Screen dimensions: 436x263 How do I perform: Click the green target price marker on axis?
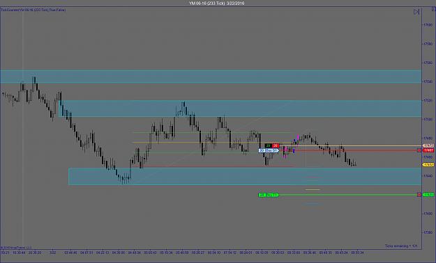pos(428,195)
